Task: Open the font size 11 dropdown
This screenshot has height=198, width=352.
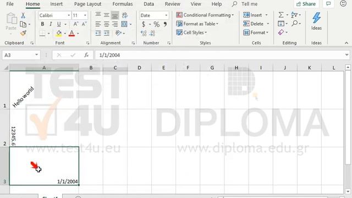Action: point(85,15)
